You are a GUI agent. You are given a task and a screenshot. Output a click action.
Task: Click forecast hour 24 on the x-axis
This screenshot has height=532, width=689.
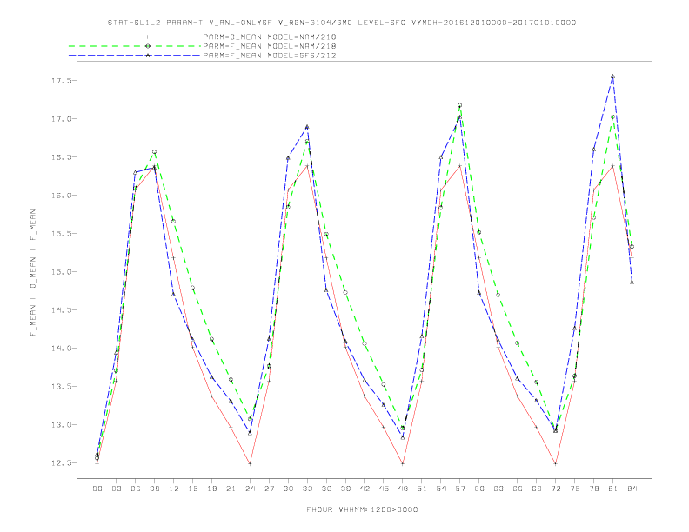[x=250, y=489]
